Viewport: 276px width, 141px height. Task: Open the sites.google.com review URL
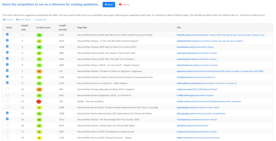click(x=201, y=114)
